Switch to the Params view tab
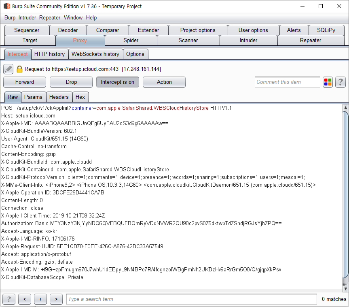349x307 pixels. pos(33,97)
